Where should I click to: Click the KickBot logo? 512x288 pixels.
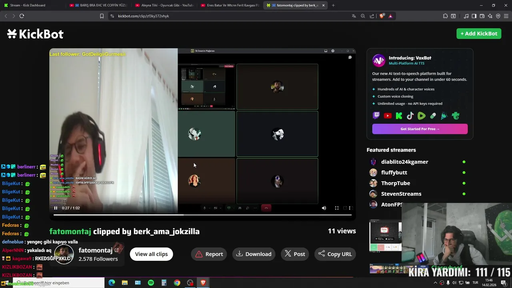(35, 34)
